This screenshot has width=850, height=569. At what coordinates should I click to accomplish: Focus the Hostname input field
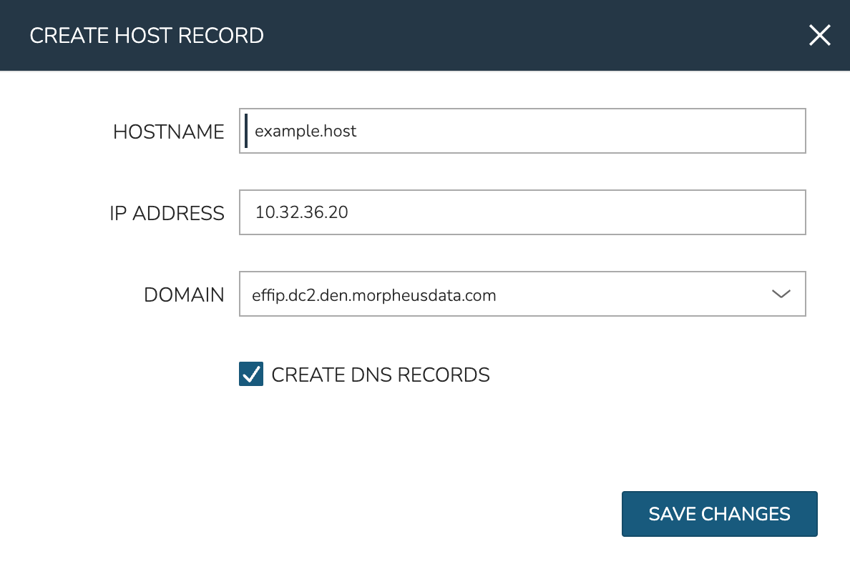[x=522, y=131]
